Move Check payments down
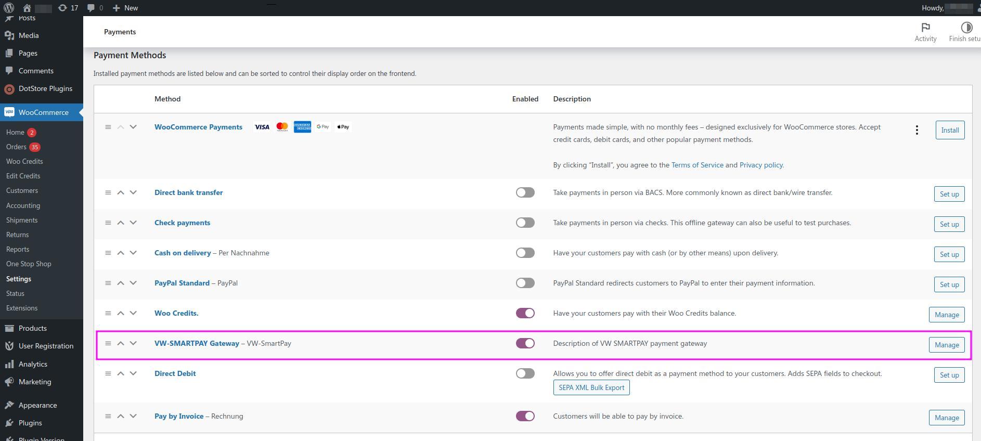This screenshot has height=441, width=981. point(133,223)
